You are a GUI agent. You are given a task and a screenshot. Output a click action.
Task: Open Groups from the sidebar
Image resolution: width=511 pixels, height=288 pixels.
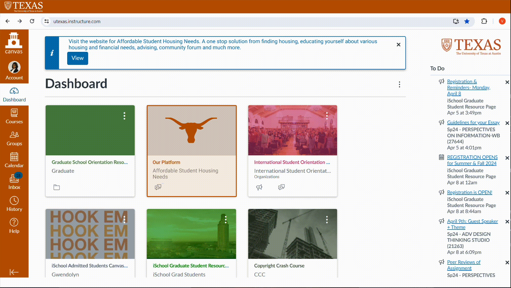(14, 139)
